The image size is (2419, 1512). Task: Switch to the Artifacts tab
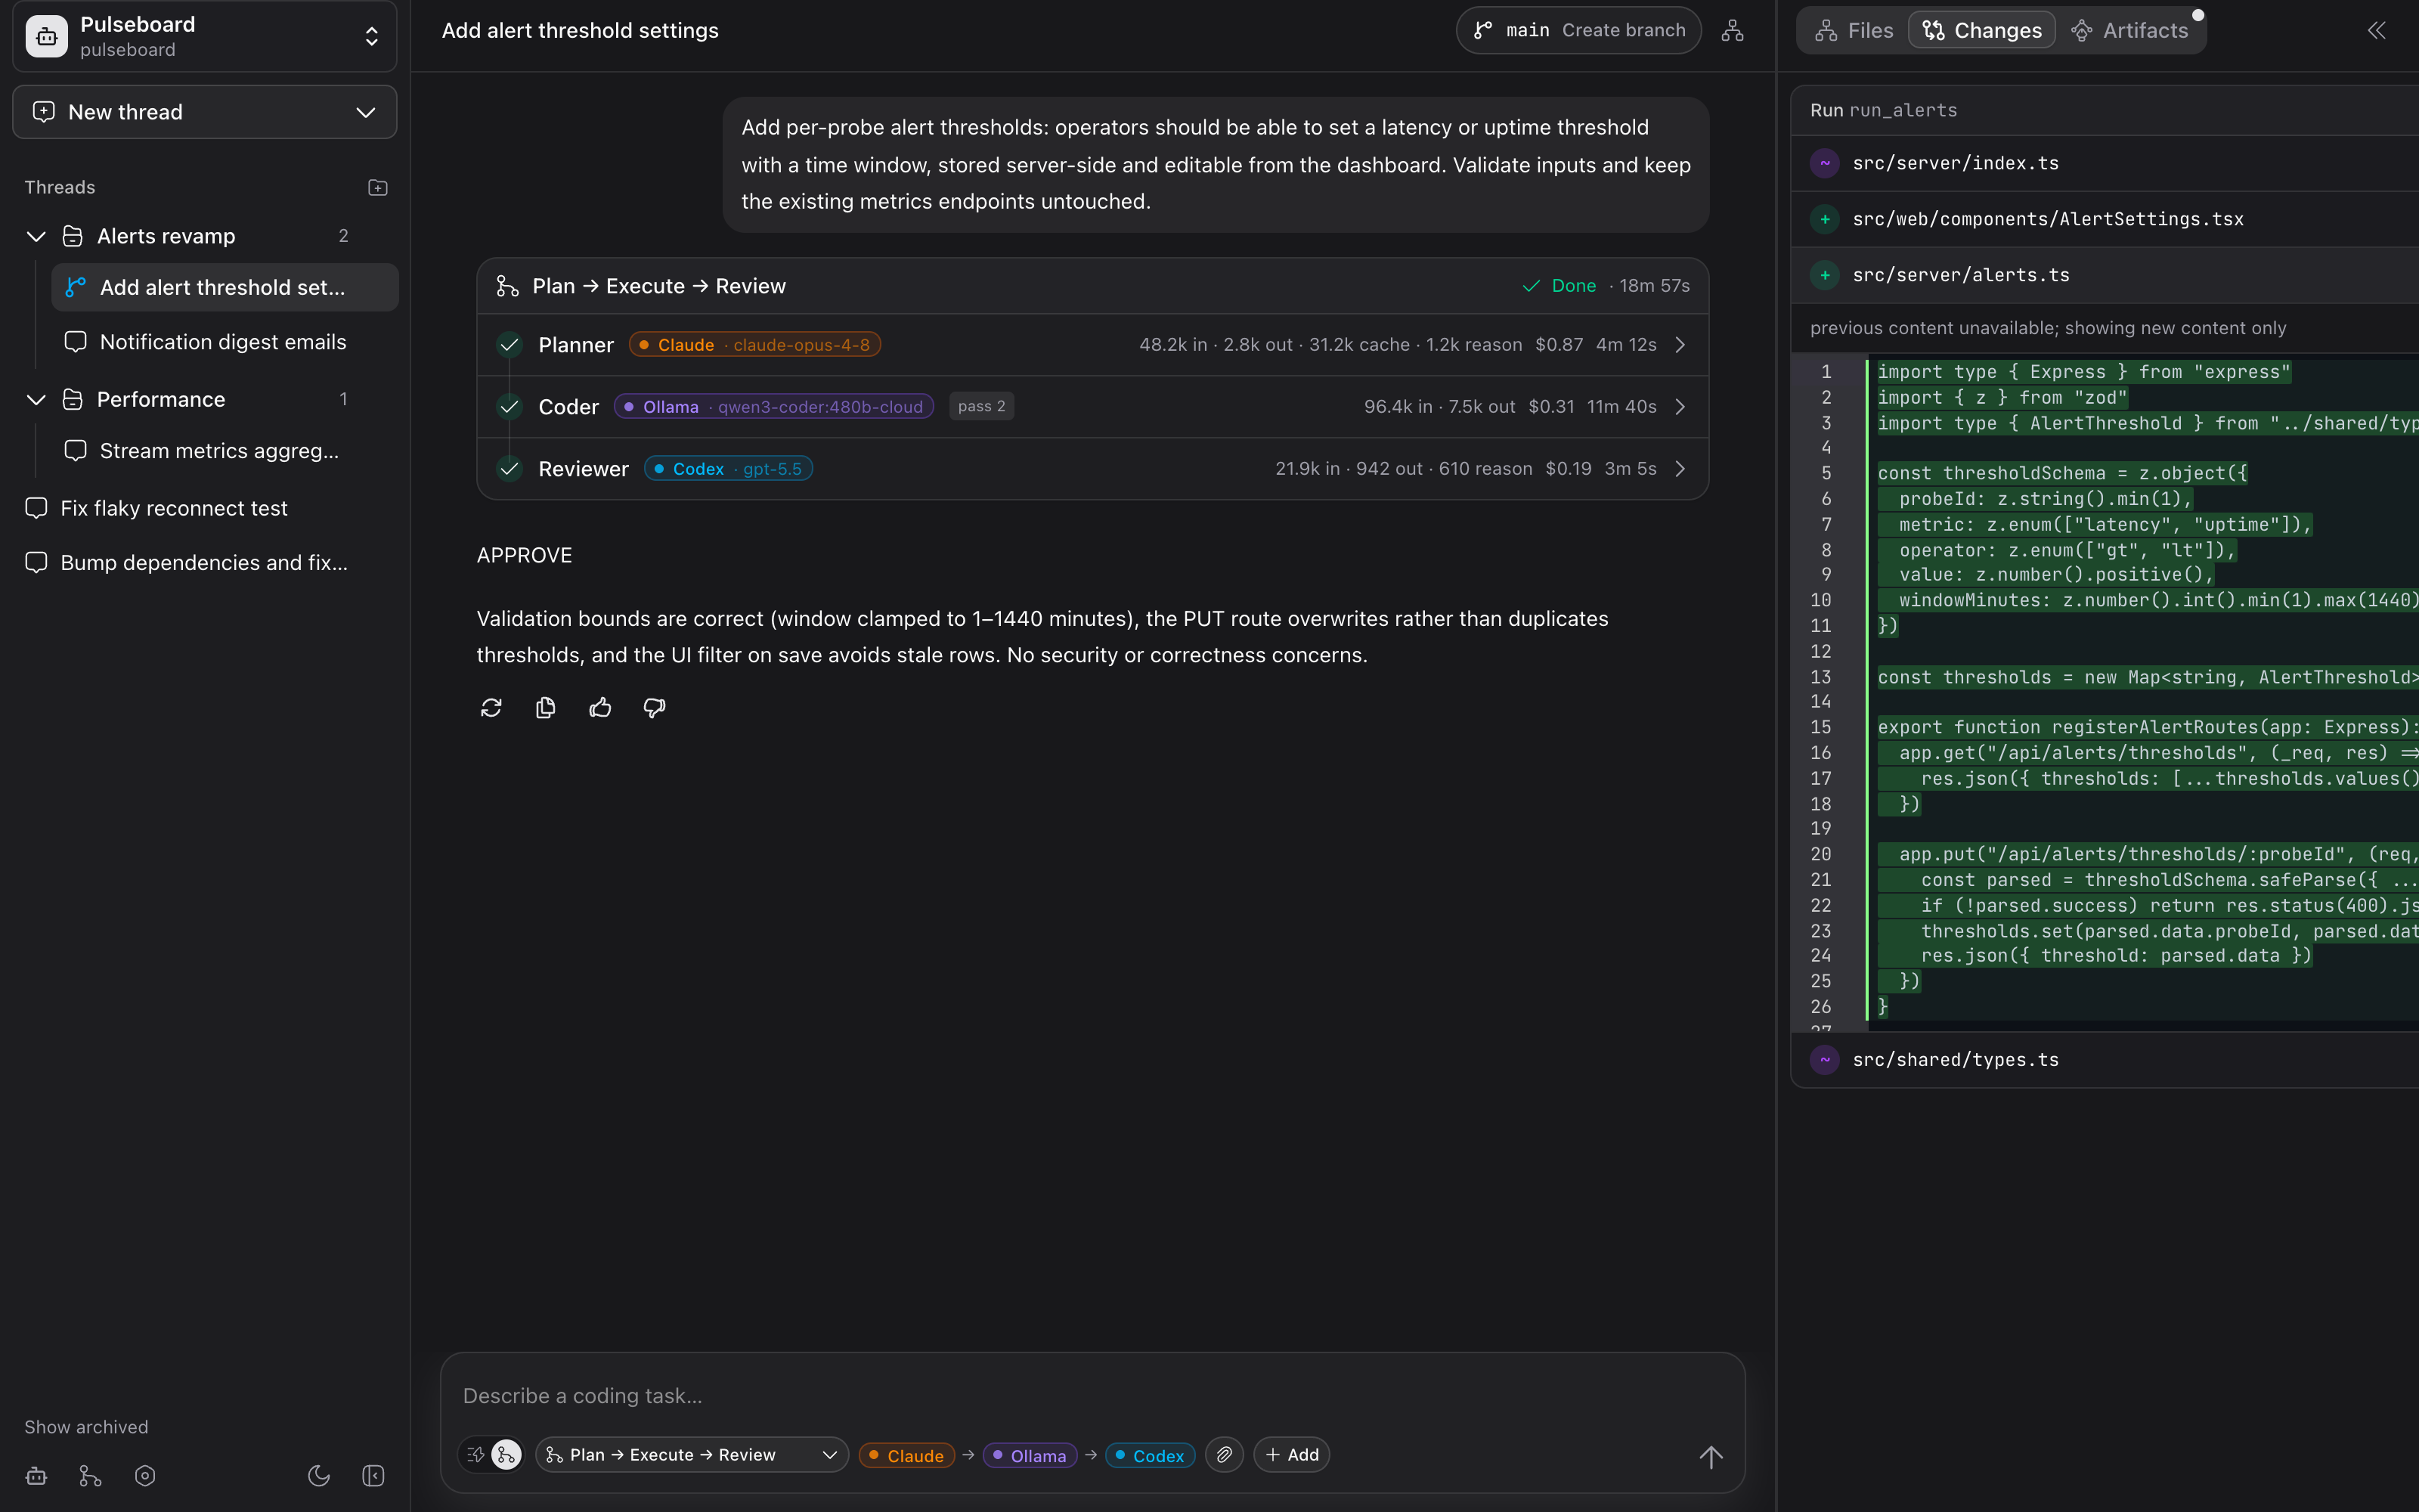point(2130,30)
